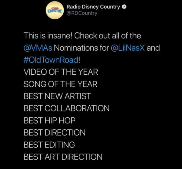The width and height of the screenshot is (182, 169).
Task: Open the @LilNasX mention link
Action: coord(128,48)
